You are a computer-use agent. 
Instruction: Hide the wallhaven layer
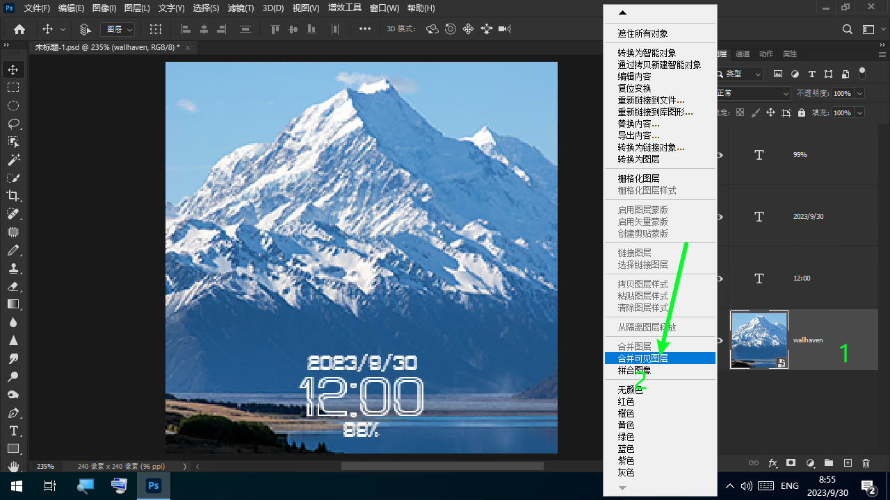click(720, 340)
